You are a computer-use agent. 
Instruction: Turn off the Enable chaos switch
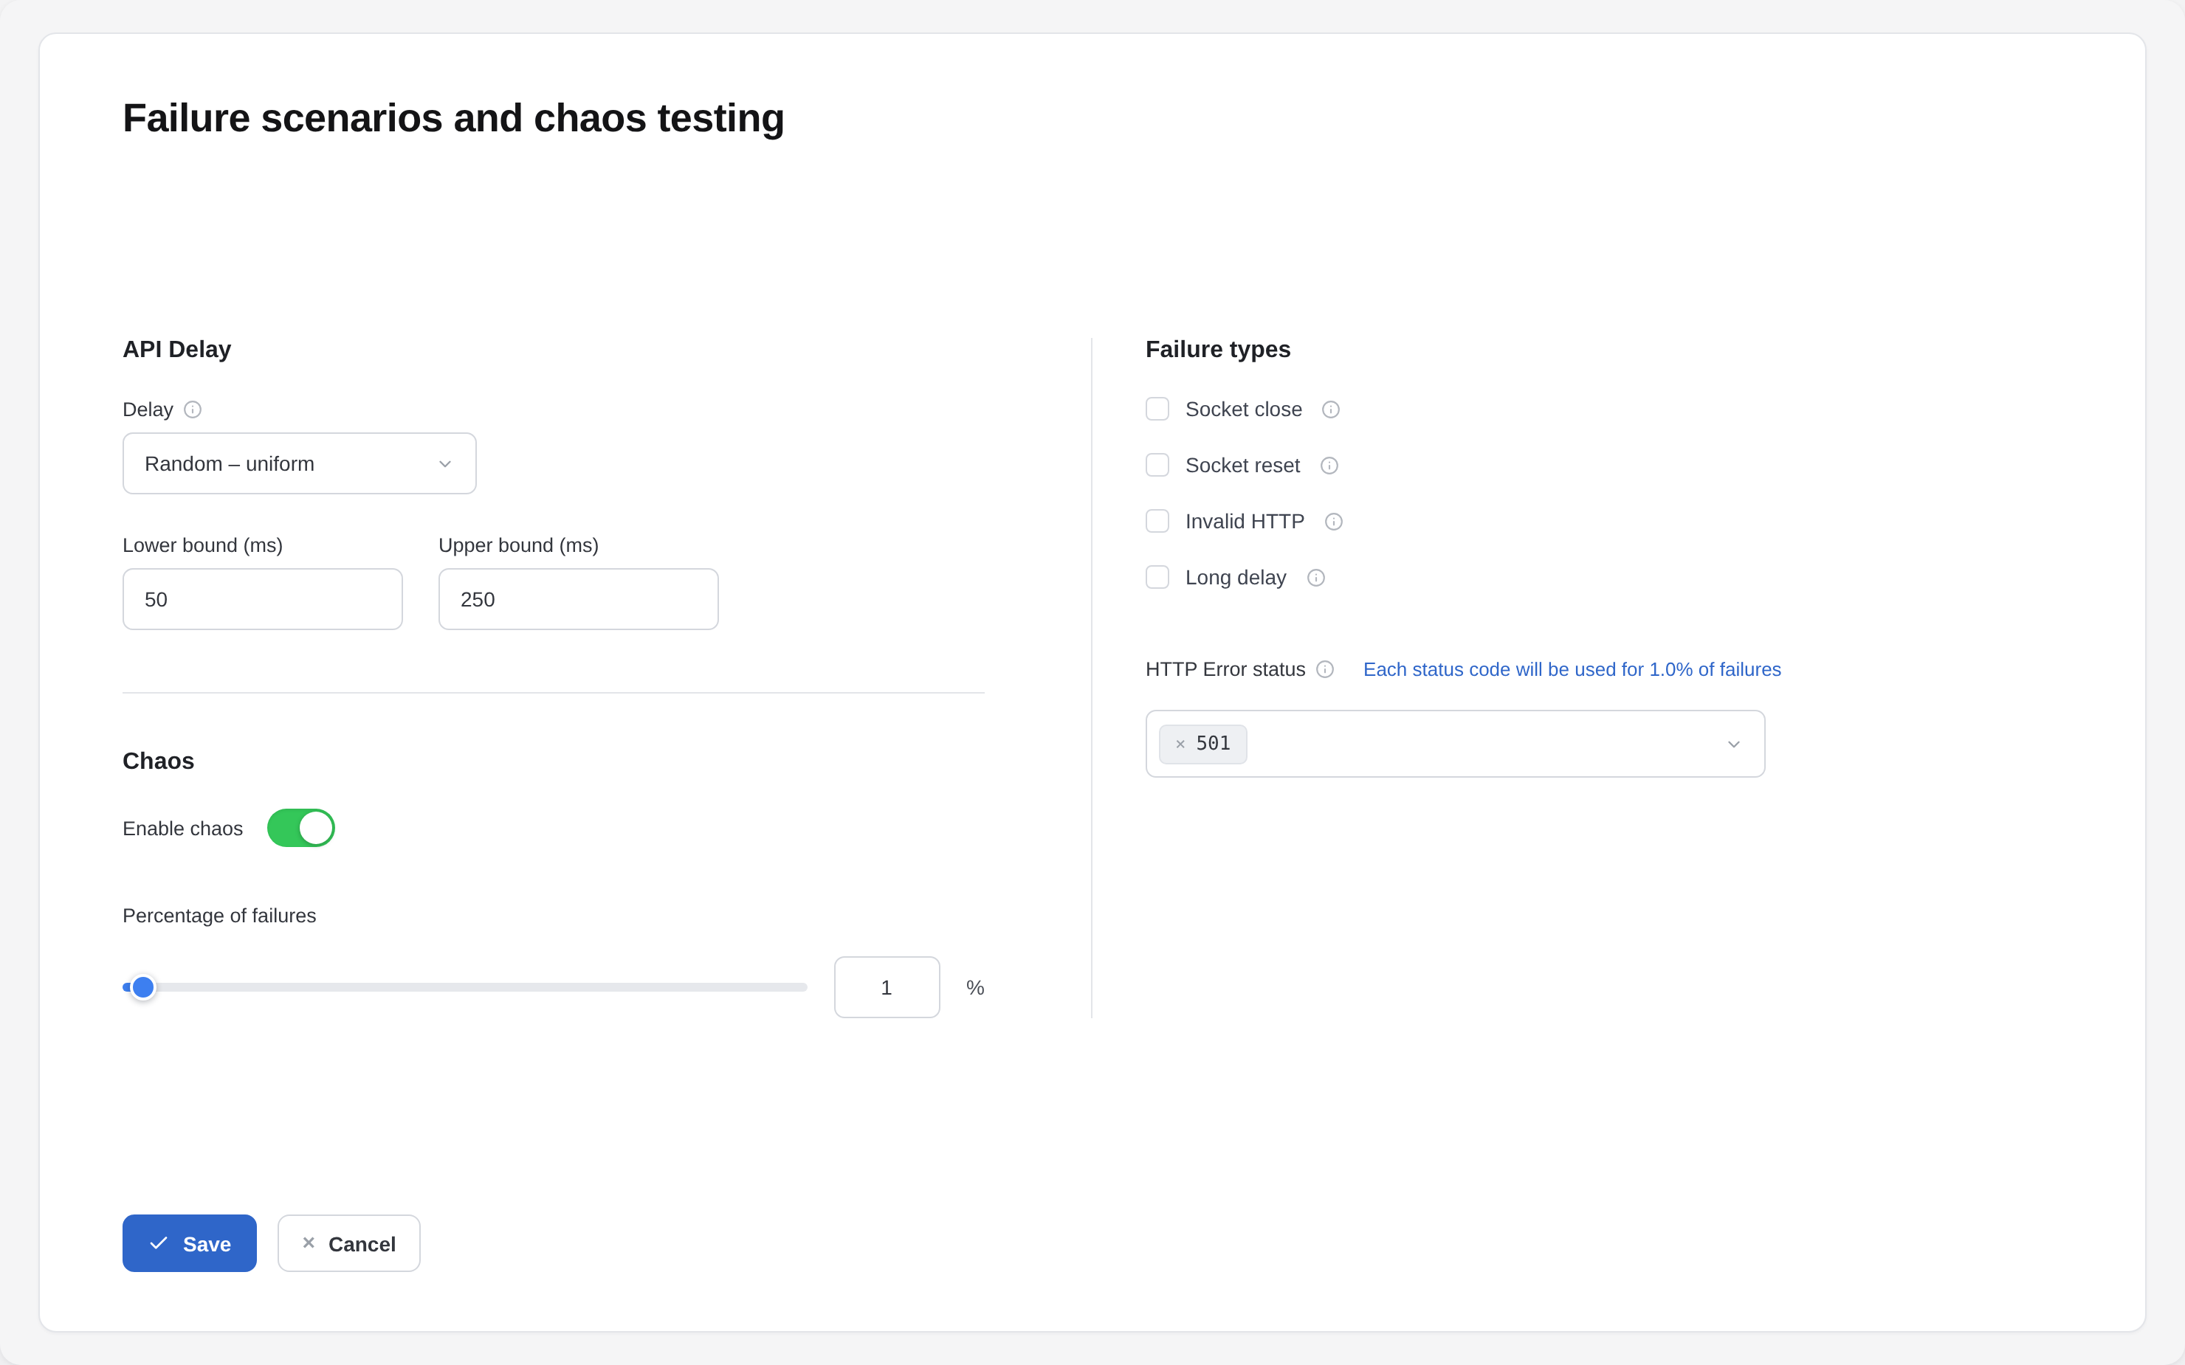pyautogui.click(x=300, y=828)
